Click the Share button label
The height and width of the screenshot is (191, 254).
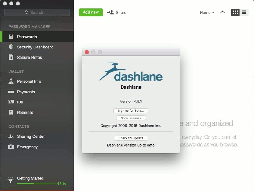click(121, 12)
